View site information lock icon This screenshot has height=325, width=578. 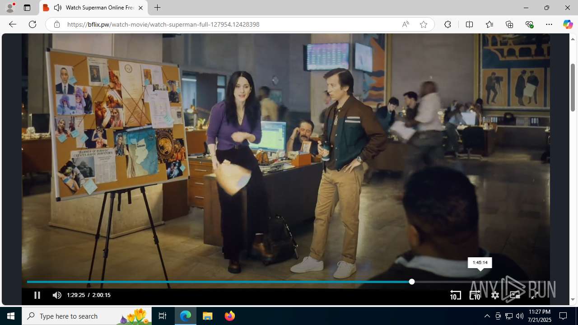tap(56, 24)
